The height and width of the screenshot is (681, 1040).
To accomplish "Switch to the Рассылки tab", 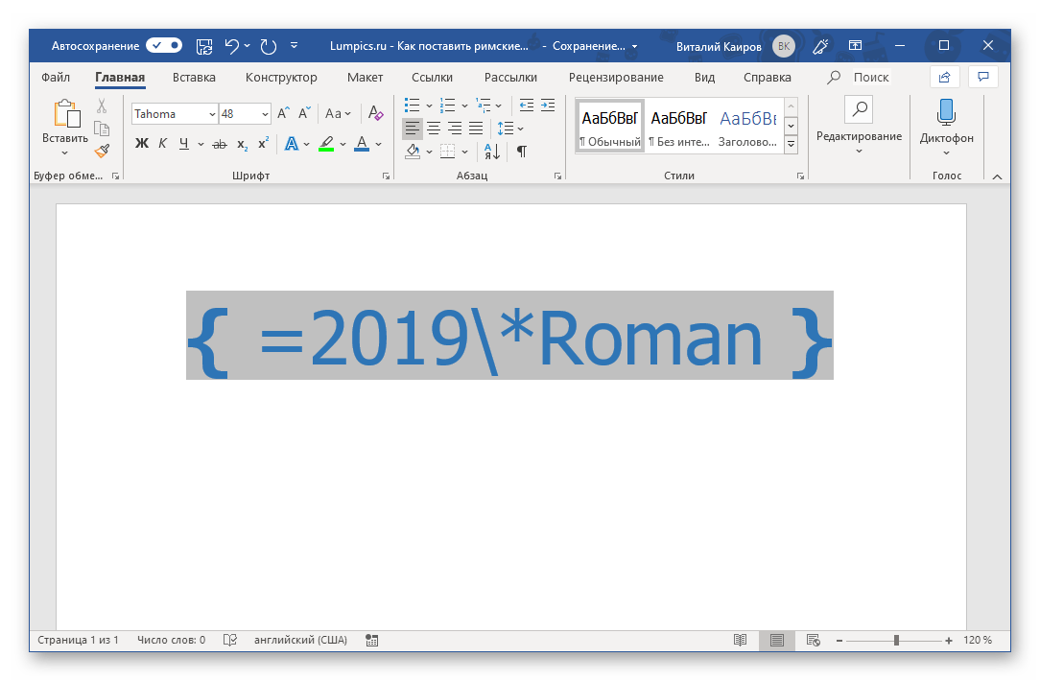I will (510, 77).
